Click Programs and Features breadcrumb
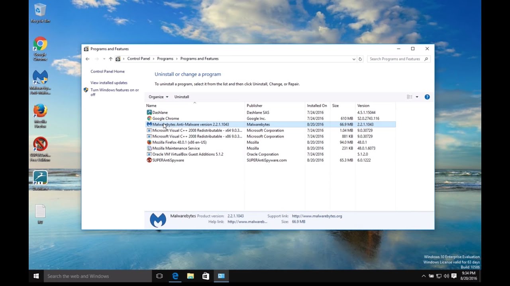 199,59
